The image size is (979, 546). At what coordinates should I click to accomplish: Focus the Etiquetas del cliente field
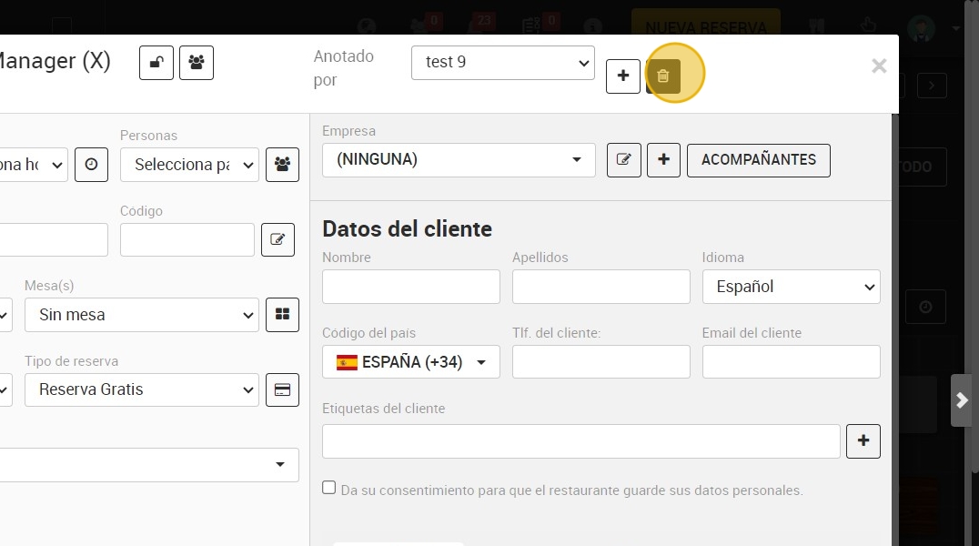[581, 441]
